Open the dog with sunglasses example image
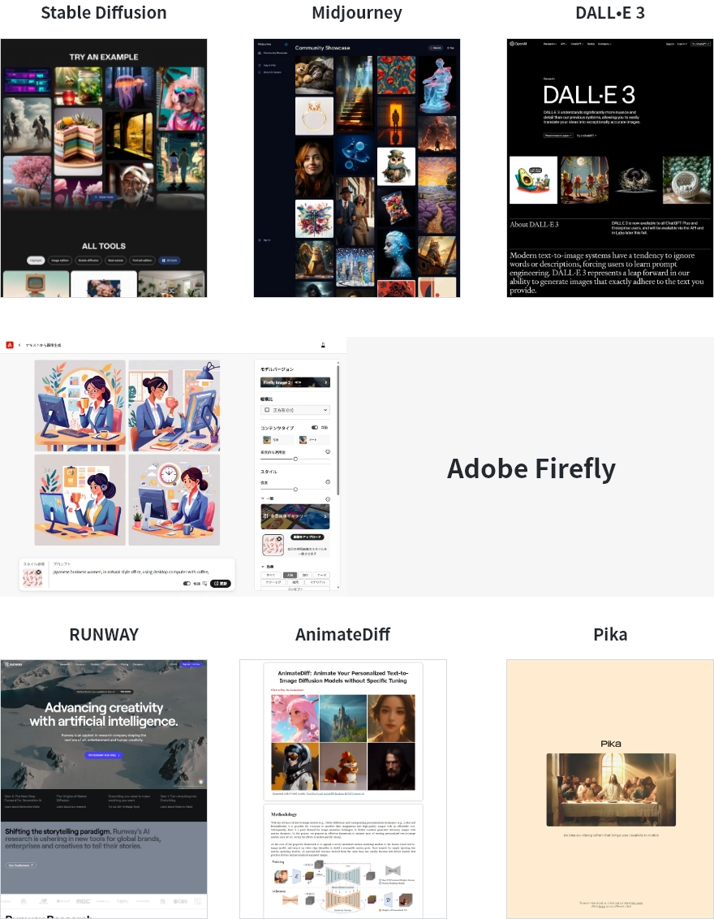Screen dimensions: 714x919 tap(181, 98)
